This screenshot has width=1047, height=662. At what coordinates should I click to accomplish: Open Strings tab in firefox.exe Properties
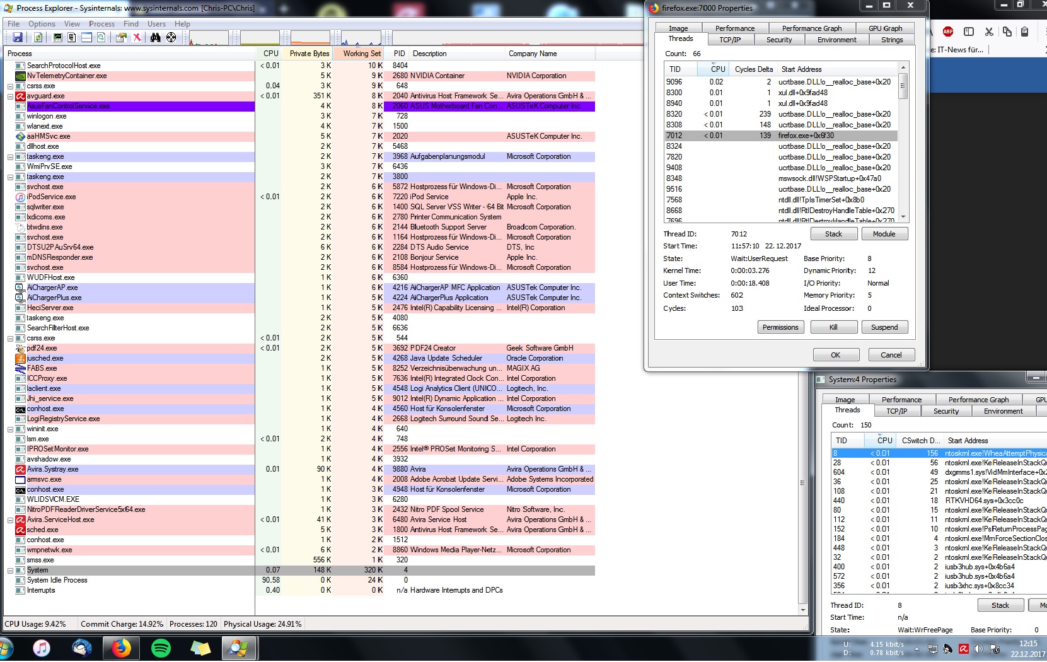click(892, 40)
